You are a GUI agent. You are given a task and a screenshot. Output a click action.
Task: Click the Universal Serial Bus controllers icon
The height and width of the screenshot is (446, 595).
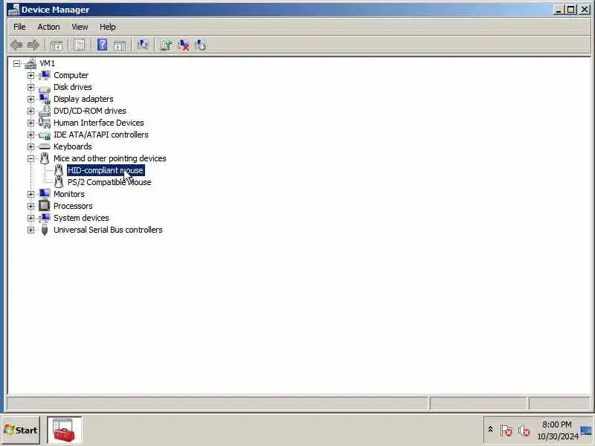pyautogui.click(x=45, y=230)
